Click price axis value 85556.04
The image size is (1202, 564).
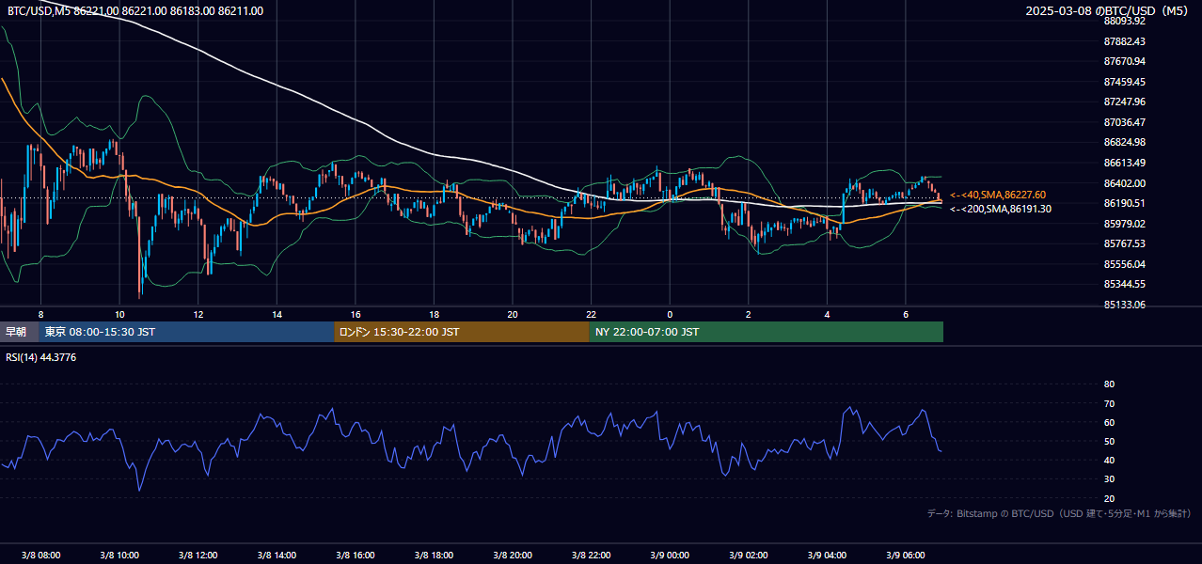click(1125, 264)
